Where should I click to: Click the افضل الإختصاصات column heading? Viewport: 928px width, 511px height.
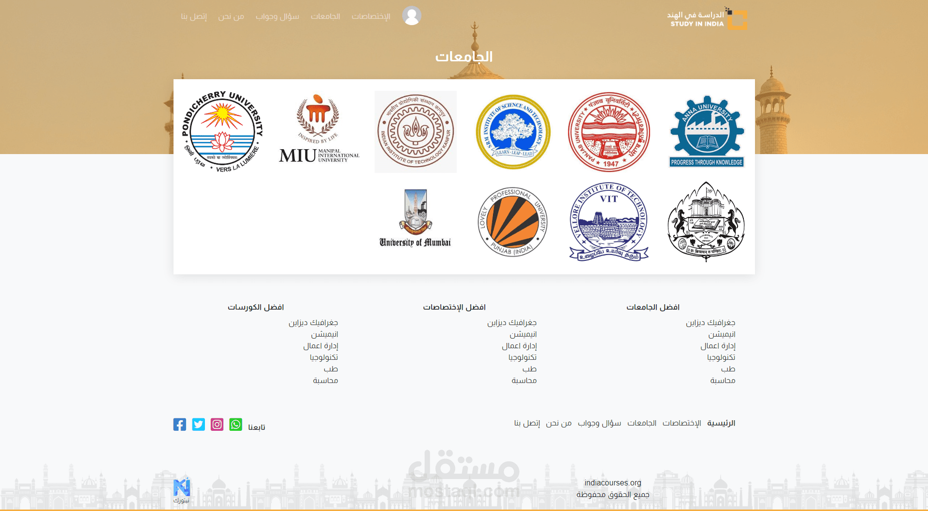[x=454, y=307]
